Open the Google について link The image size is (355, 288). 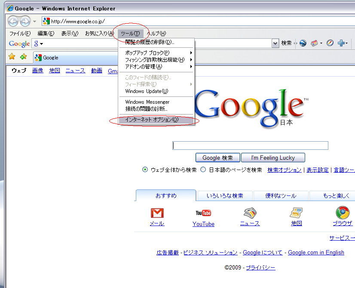pyautogui.click(x=263, y=253)
